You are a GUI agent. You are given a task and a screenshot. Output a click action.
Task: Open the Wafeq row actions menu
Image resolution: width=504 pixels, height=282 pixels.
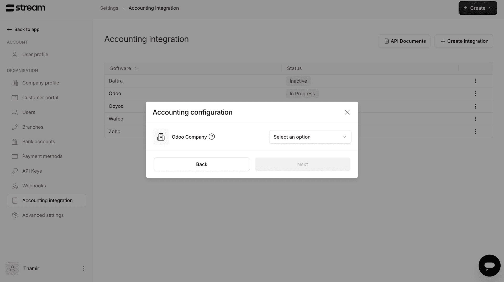point(475,119)
